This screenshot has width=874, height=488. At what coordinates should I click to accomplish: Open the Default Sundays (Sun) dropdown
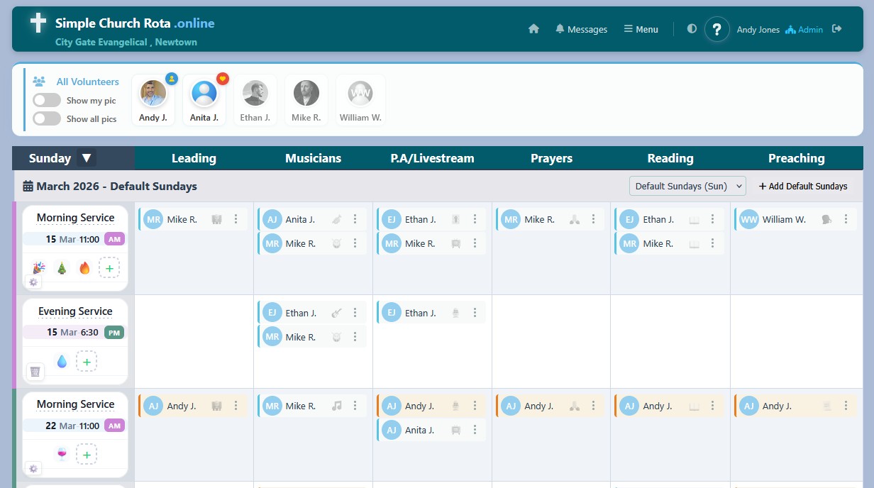pos(687,186)
